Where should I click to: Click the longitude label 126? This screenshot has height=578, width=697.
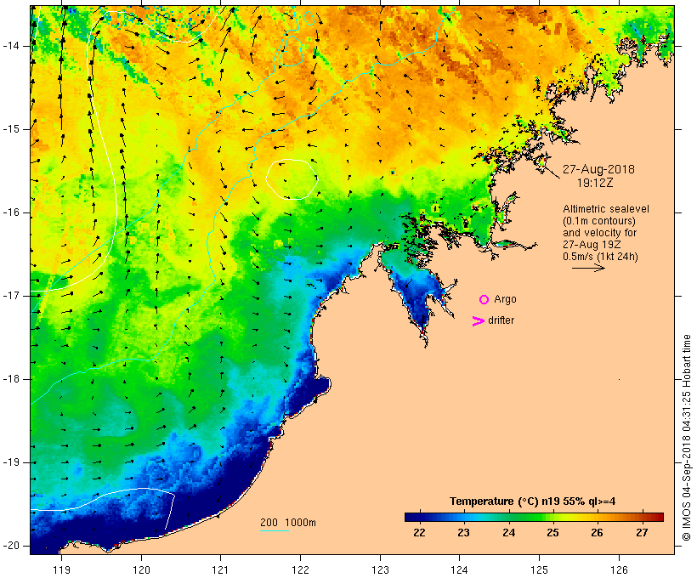pos(619,569)
